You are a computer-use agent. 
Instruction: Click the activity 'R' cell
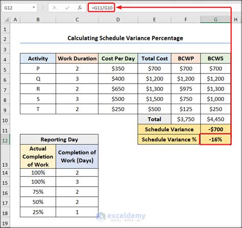pos(38,89)
